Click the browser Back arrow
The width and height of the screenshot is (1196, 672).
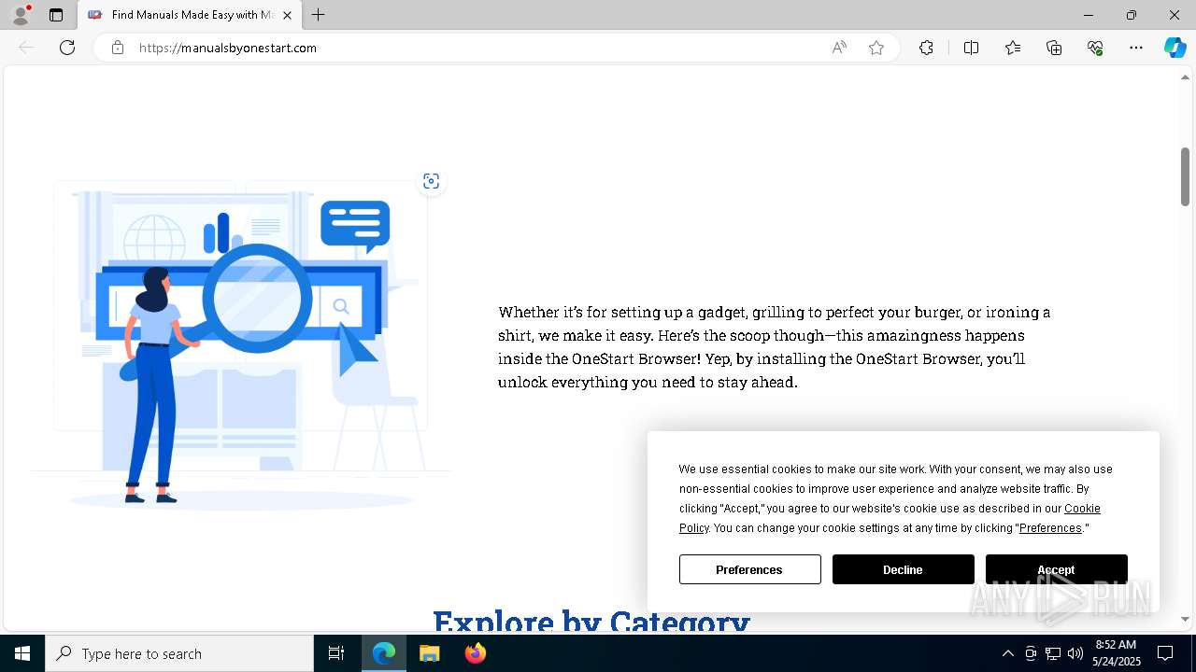click(x=26, y=48)
